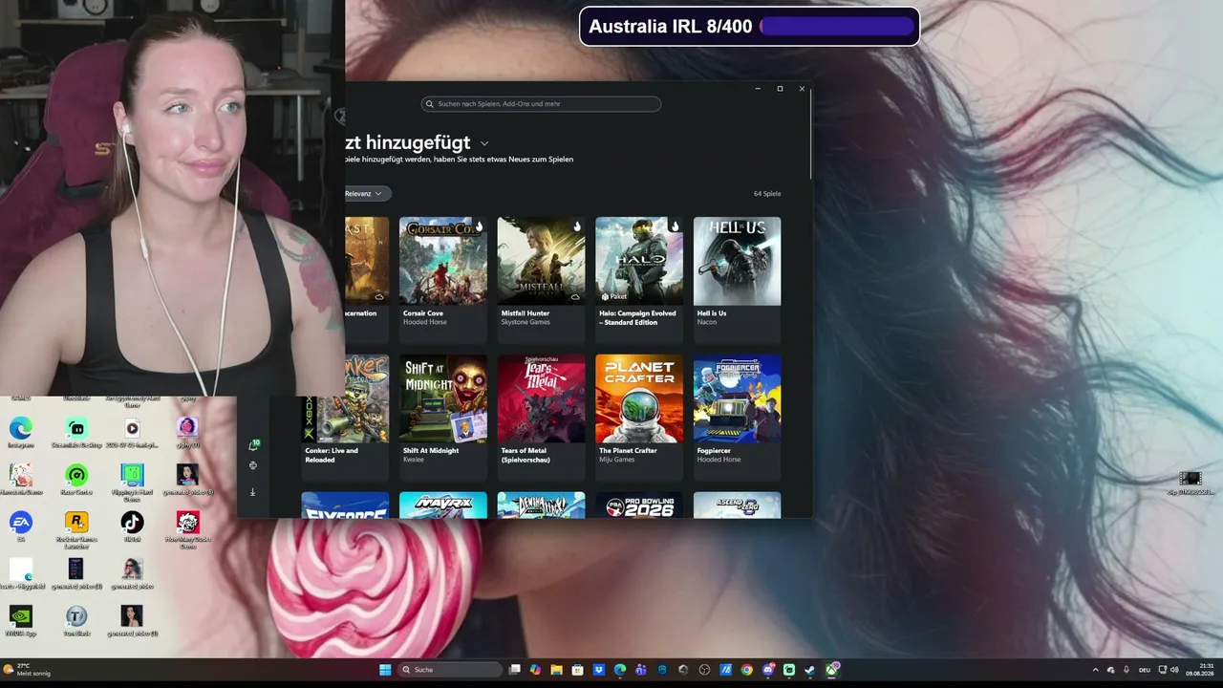
Task: Click the 'Kwalee' publisher text
Action: point(414,460)
